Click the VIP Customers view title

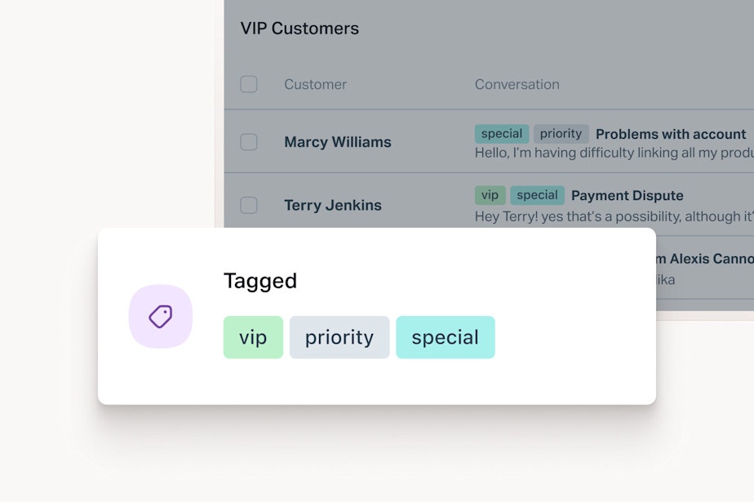coord(299,29)
